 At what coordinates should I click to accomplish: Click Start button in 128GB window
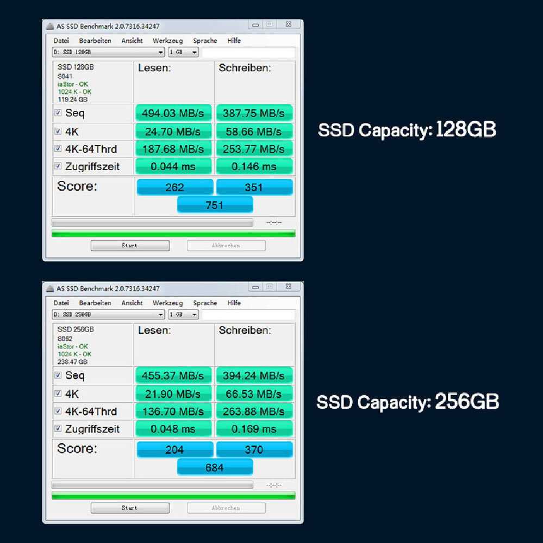tap(130, 246)
